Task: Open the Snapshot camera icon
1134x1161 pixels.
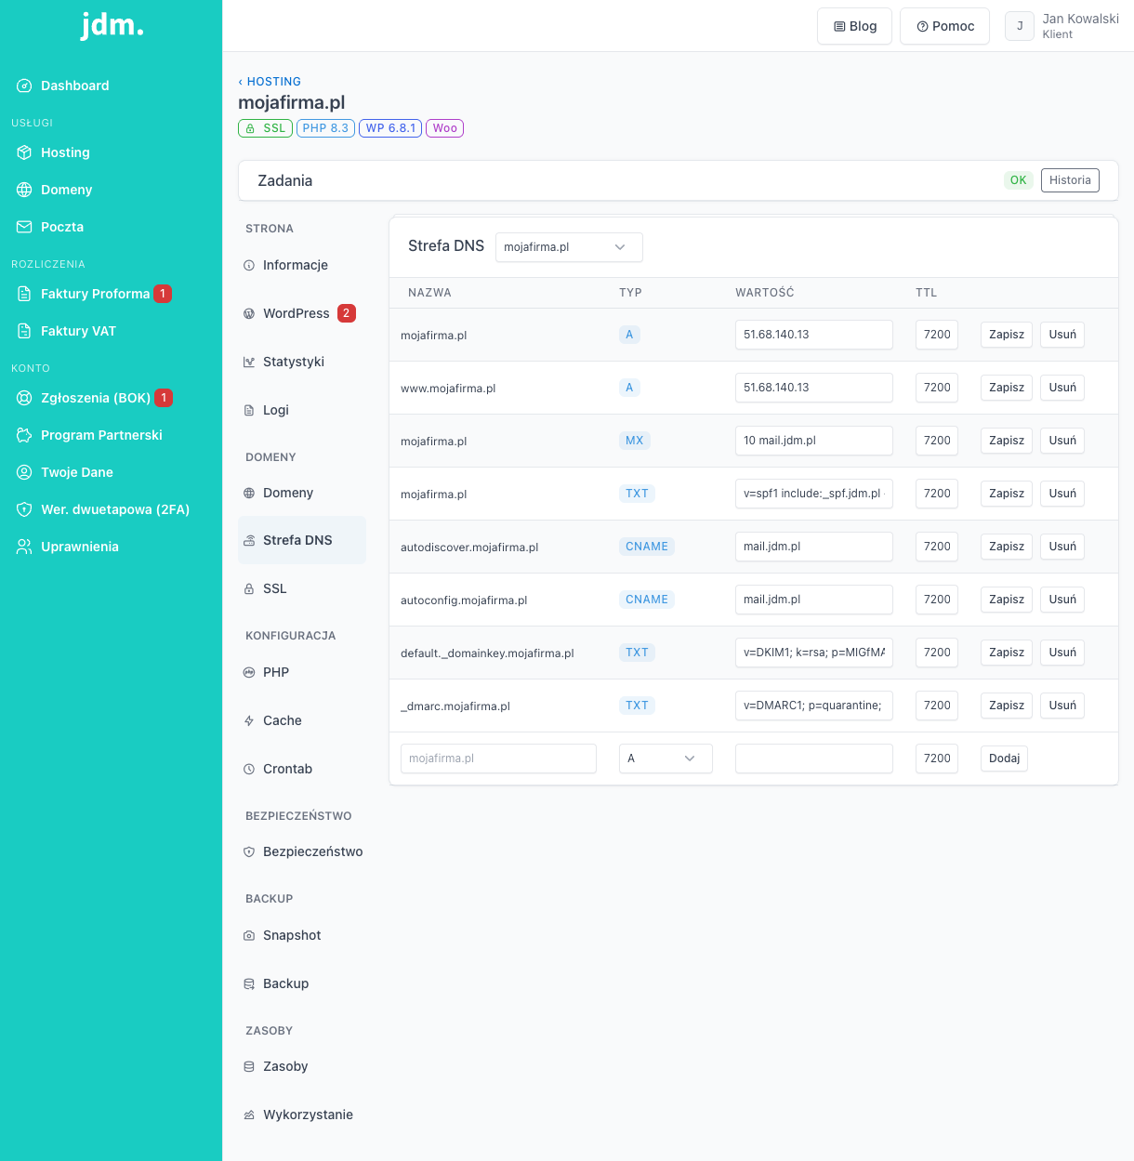Action: (249, 936)
